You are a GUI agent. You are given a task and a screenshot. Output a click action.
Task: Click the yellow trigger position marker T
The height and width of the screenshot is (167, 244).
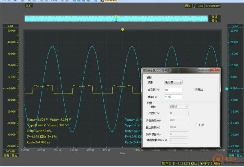click(x=122, y=29)
